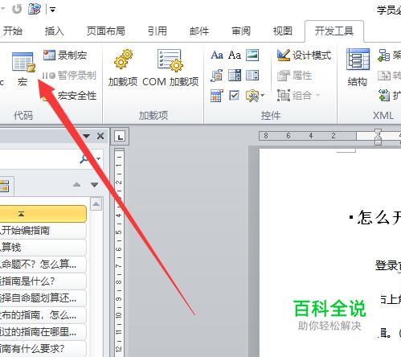Click the tab stop selector (L) button
This screenshot has height=357, width=401.
coord(120,137)
